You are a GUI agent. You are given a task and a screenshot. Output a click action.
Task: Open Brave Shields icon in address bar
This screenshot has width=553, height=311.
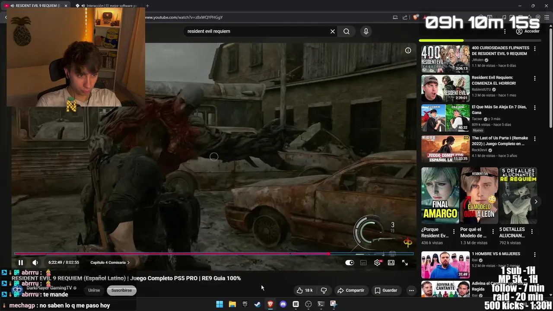(x=416, y=17)
